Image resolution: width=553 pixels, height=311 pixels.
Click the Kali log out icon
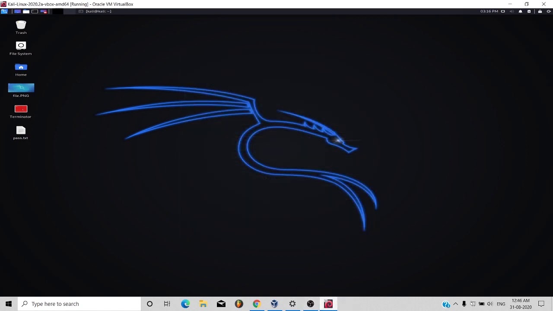[x=548, y=11]
